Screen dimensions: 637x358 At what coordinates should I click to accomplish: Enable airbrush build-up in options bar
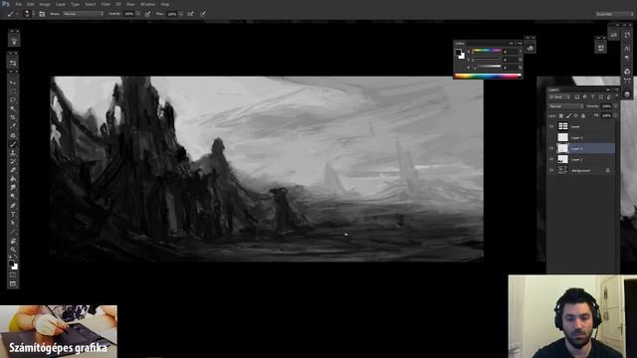190,14
